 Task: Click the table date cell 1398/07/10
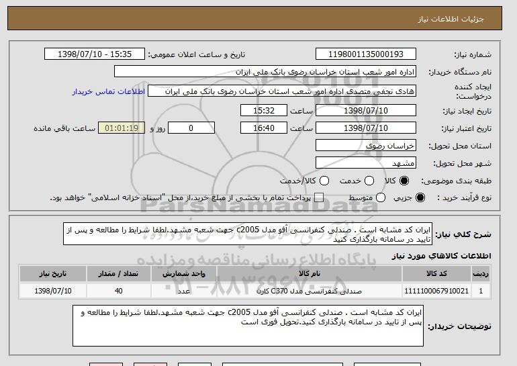tap(53, 291)
